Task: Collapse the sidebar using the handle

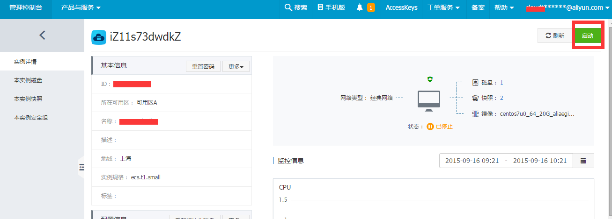Action: [x=81, y=167]
